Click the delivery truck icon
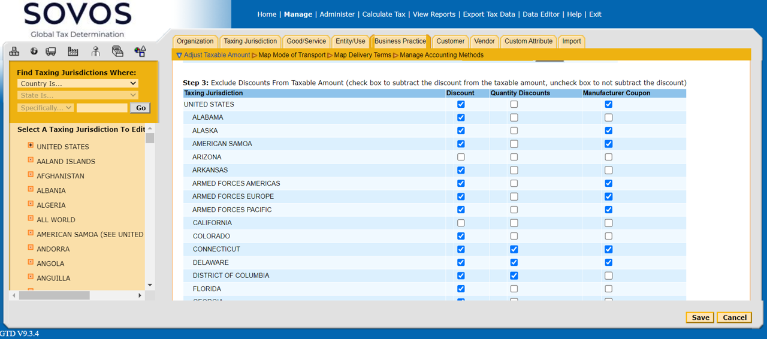 [51, 52]
